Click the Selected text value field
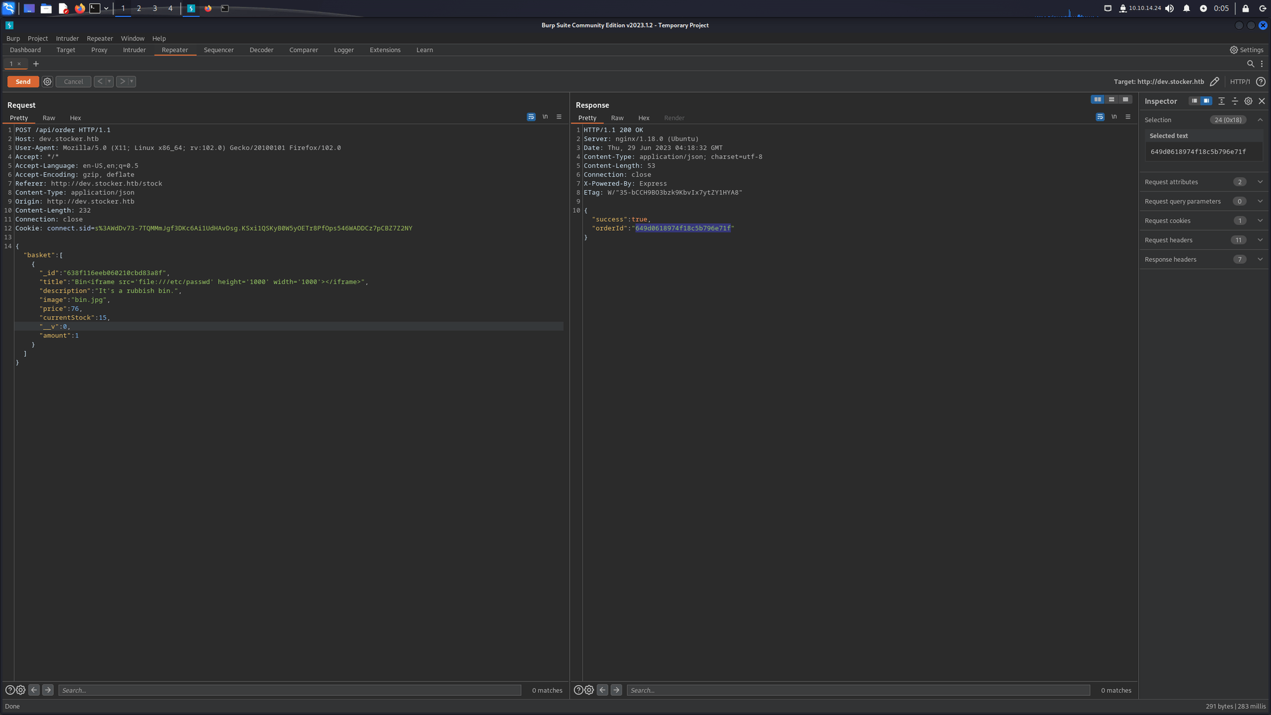Viewport: 1271px width, 715px height. pos(1203,152)
